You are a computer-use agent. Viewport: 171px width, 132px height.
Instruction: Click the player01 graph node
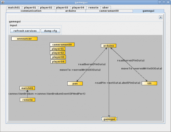click(x=58, y=49)
